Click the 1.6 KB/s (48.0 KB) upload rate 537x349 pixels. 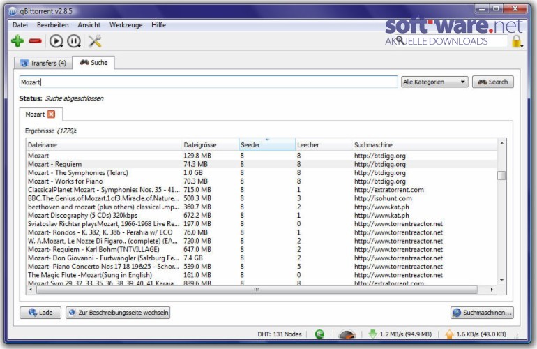point(481,334)
